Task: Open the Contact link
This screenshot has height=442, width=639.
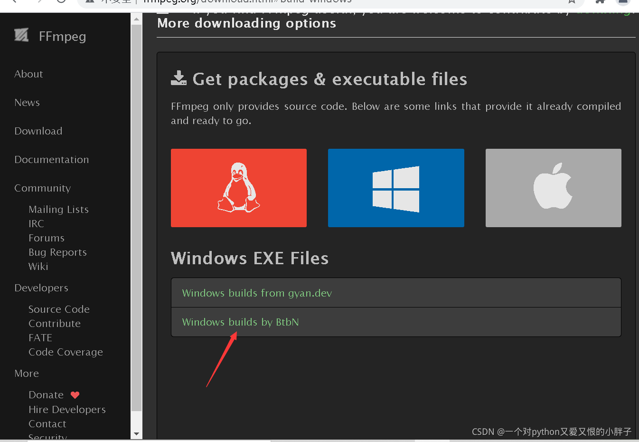Action: tap(47, 424)
